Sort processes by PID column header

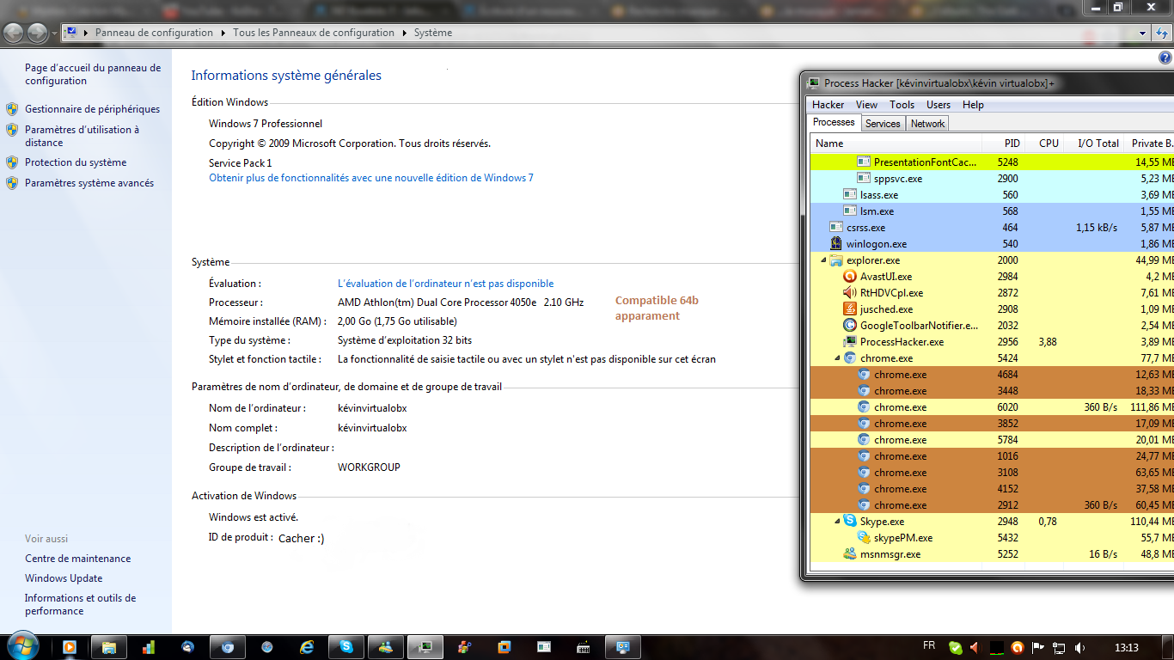[x=1002, y=144]
